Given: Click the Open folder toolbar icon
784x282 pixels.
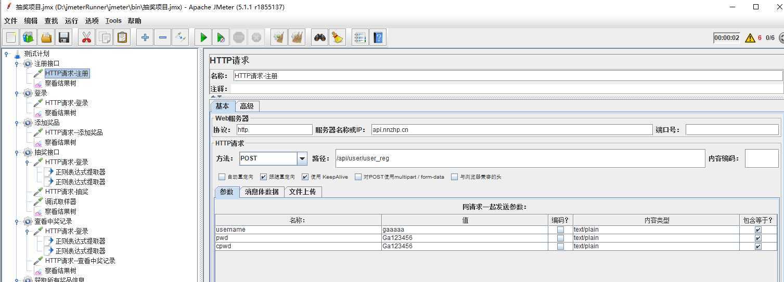Looking at the screenshot, I should tap(46, 37).
